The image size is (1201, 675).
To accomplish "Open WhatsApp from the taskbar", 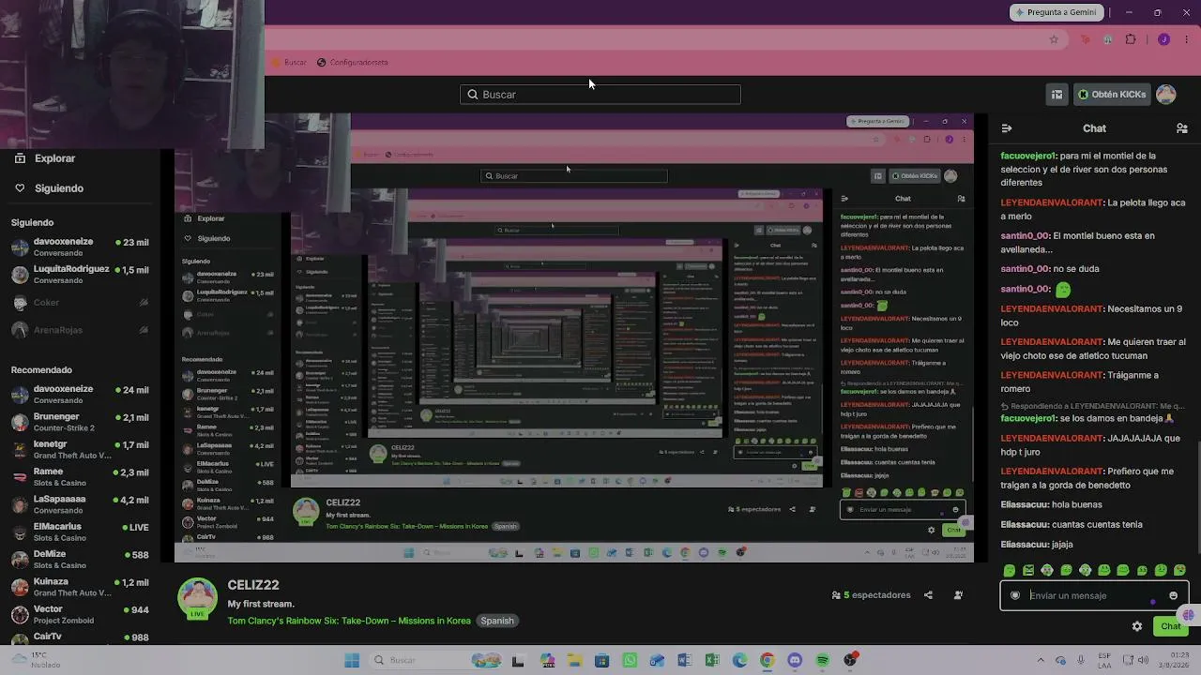I will [x=630, y=660].
